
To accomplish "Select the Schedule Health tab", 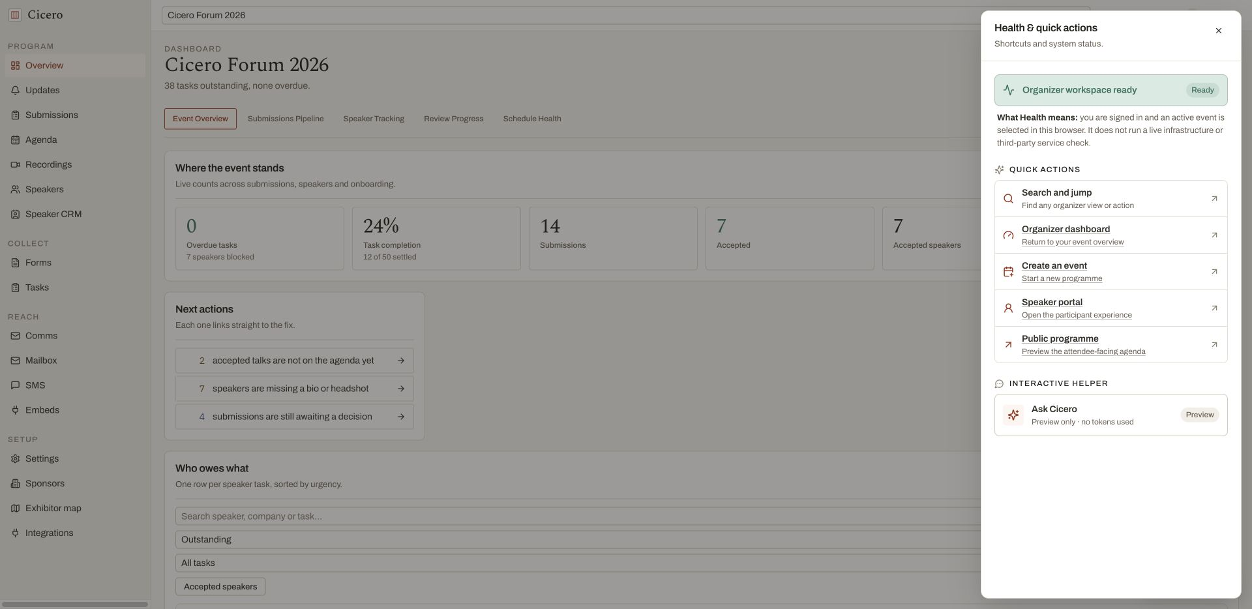I will 532,119.
